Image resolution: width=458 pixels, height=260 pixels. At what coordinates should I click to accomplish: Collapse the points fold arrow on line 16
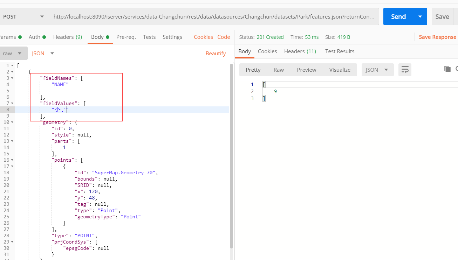[x=13, y=160]
